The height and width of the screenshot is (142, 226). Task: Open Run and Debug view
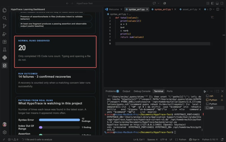point(4,34)
